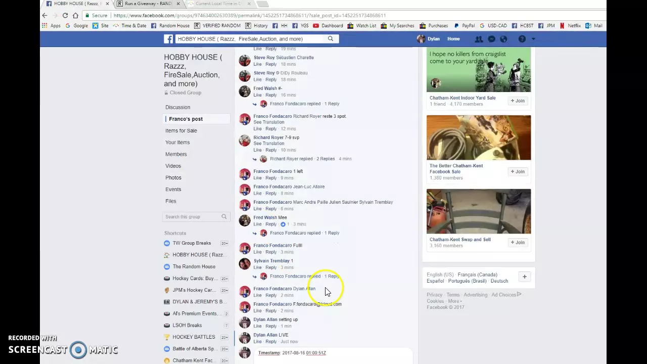Image resolution: width=647 pixels, height=364 pixels.
Task: Reply to Franco Fondacaro Fullll comment
Action: (x=271, y=252)
